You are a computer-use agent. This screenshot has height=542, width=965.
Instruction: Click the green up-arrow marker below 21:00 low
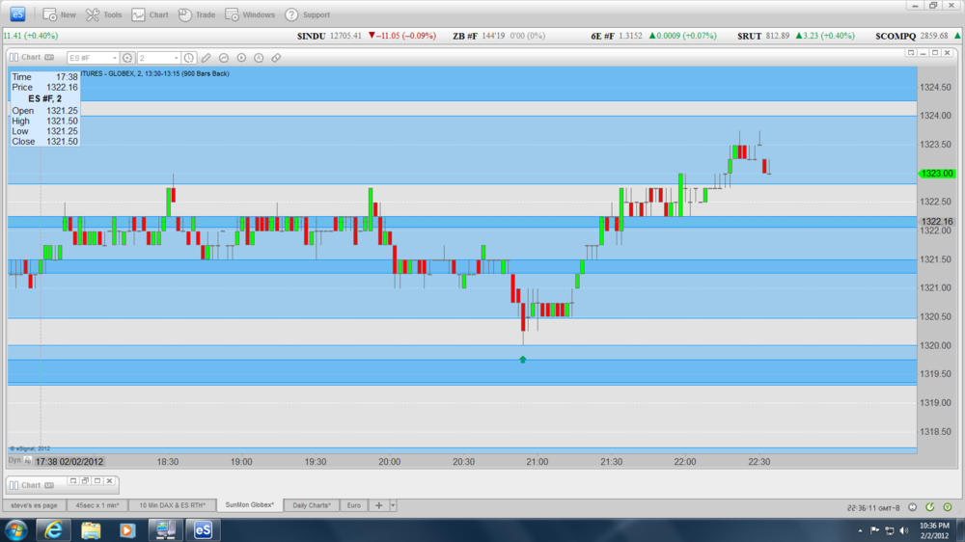(x=522, y=360)
